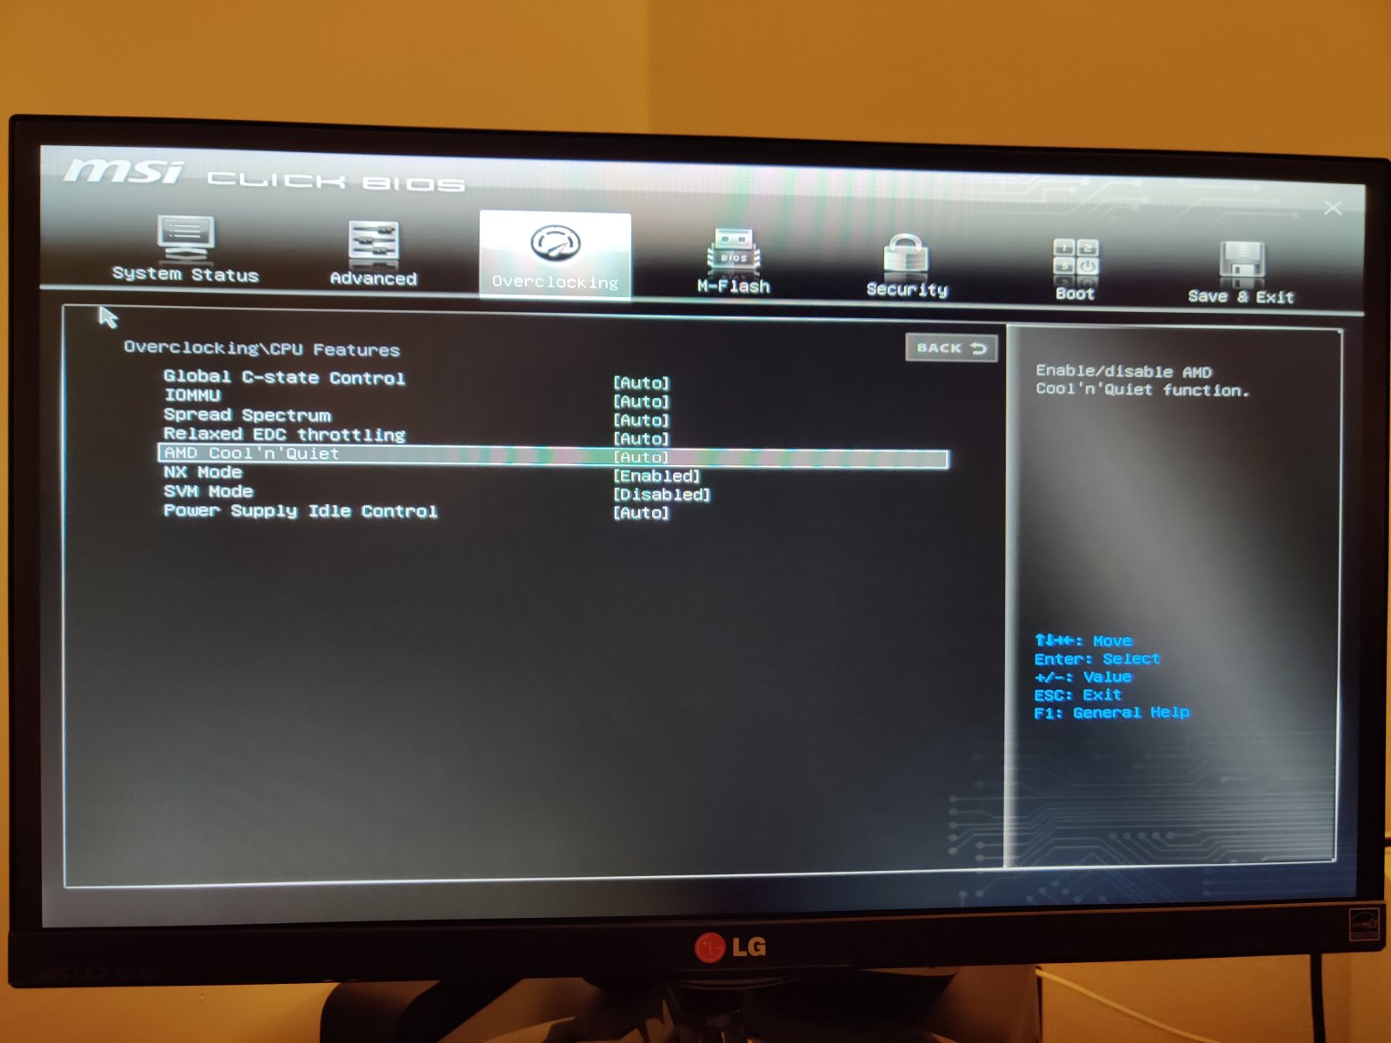This screenshot has width=1391, height=1043.
Task: Select the Global C-state Control row label
Action: [284, 377]
